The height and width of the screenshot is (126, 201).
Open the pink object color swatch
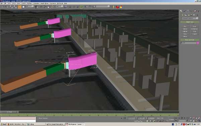pos(198,43)
